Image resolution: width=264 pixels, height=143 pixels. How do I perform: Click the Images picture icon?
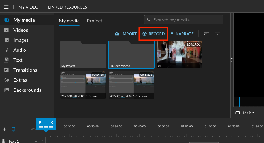click(6, 40)
